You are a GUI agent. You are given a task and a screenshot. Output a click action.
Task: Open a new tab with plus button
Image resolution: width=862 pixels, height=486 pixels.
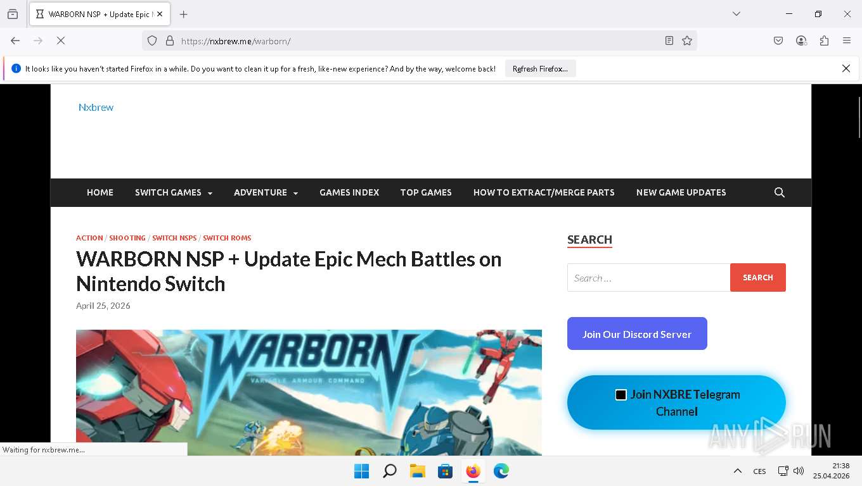tap(183, 14)
